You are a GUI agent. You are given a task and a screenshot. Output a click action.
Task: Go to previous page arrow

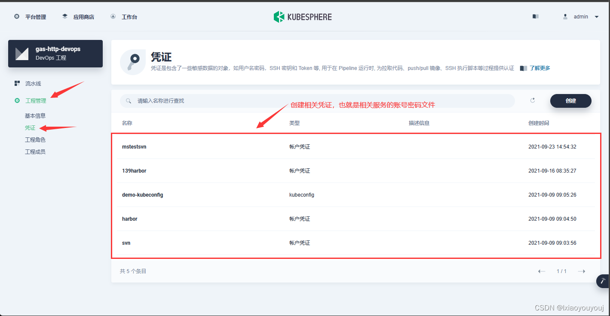[x=542, y=271]
